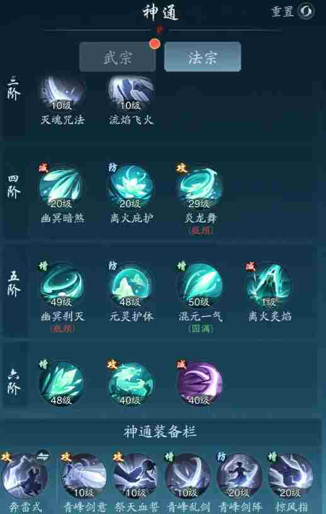Choose the equipped 青峰剑阵 slot
Viewport: 326px width, 514px height.
tap(239, 476)
